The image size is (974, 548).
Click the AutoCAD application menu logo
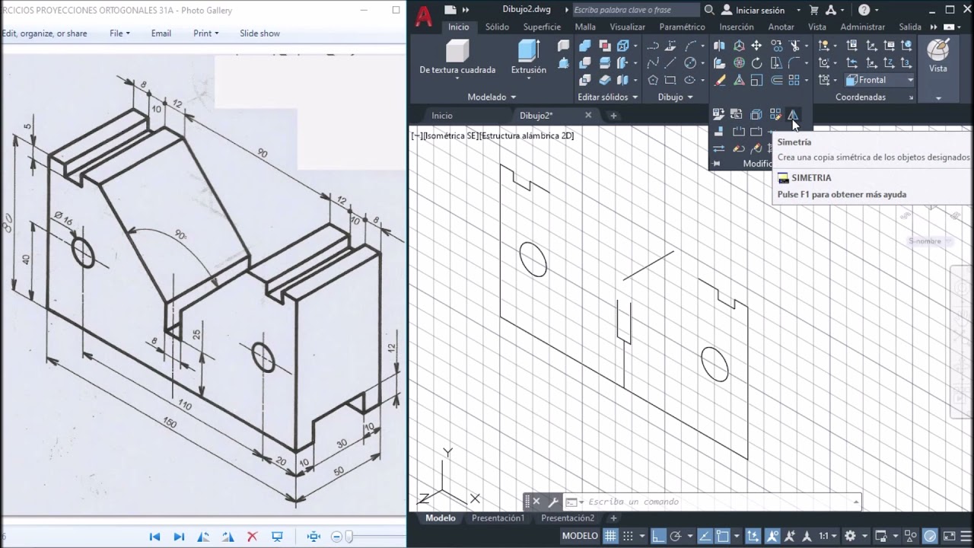[x=424, y=17]
